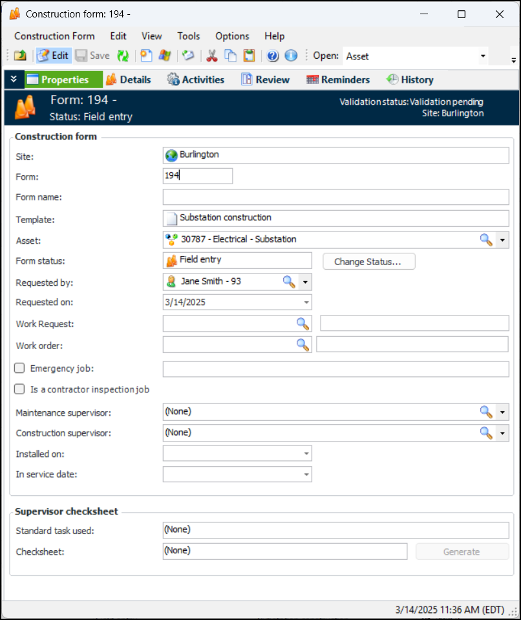The width and height of the screenshot is (521, 620).
Task: Click the Form status Field entry box
Action: [237, 261]
